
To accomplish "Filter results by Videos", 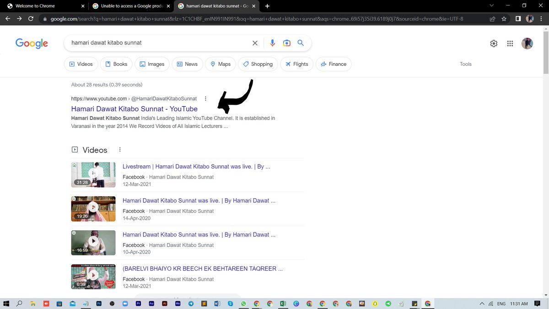I will click(81, 64).
